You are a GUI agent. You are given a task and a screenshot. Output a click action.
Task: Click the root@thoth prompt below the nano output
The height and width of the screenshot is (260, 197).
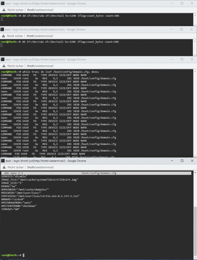(x=11, y=255)
